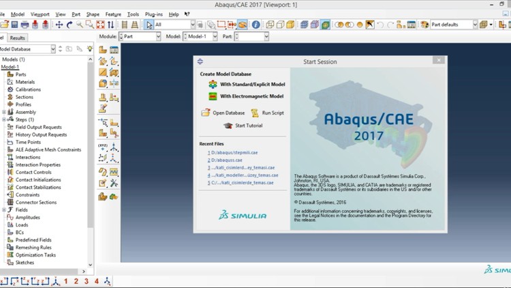This screenshot has height=288, width=511.
Task: Apply the X-Y view triad icon
Action: (x=4, y=280)
